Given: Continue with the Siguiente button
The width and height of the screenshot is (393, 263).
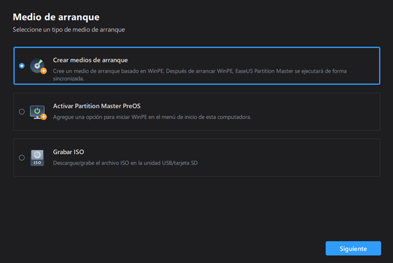Looking at the screenshot, I should click(x=353, y=248).
